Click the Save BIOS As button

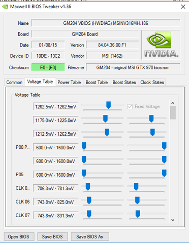(x=89, y=237)
